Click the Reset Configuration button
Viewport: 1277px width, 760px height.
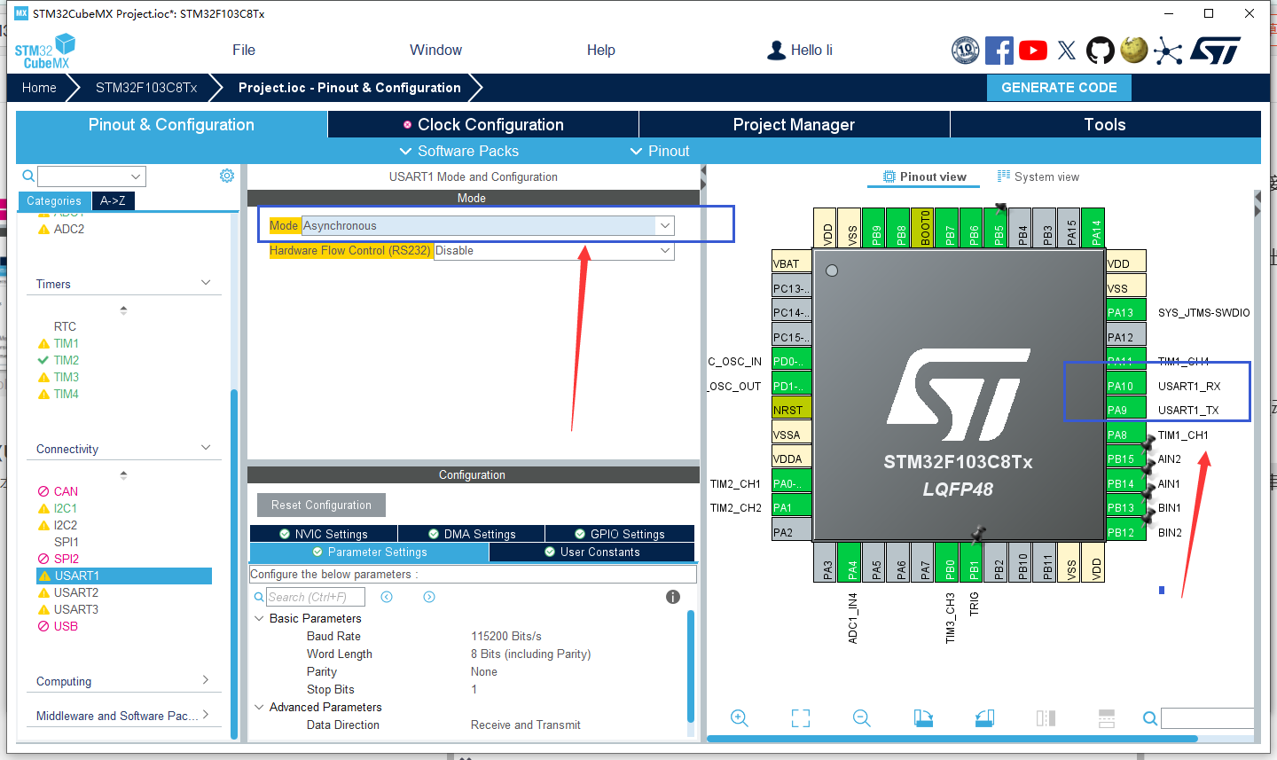coord(321,505)
